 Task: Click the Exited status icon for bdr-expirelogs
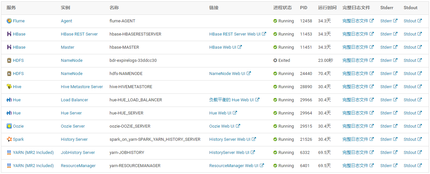275,60
